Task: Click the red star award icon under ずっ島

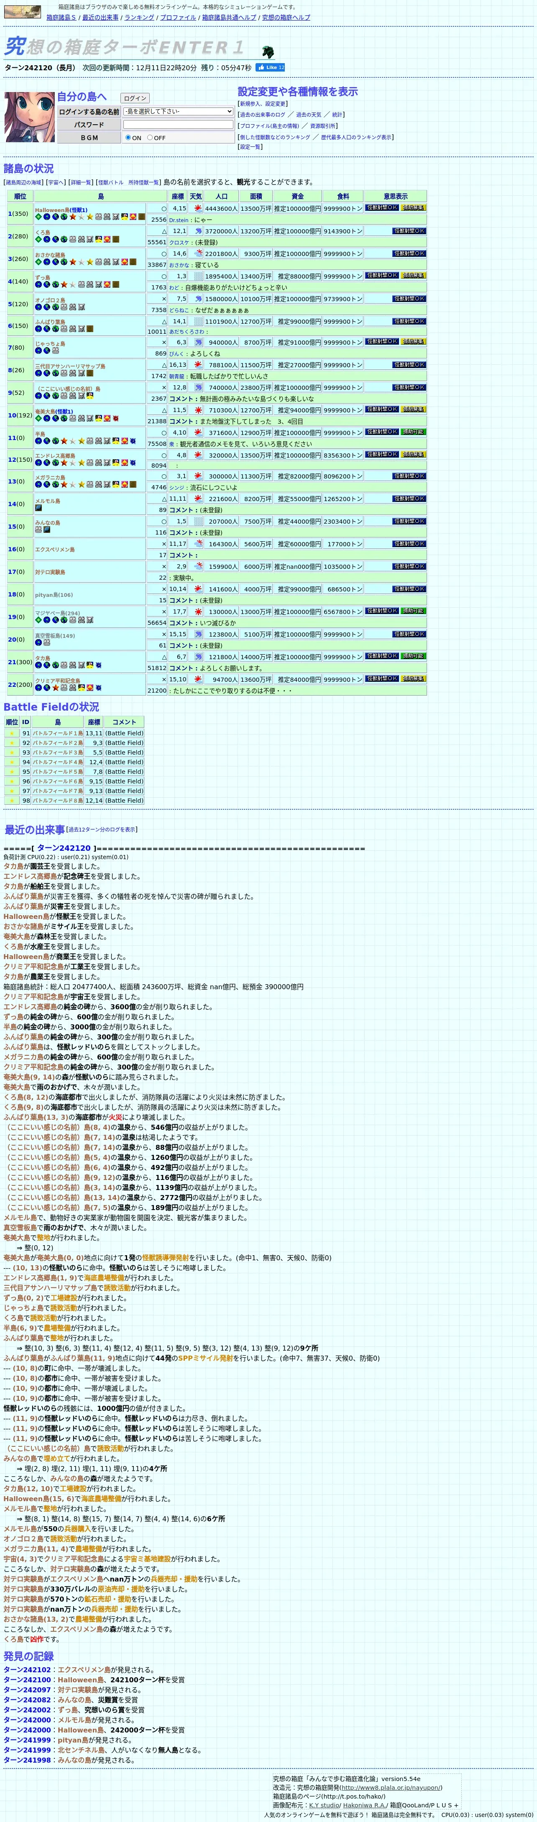Action: point(64,284)
